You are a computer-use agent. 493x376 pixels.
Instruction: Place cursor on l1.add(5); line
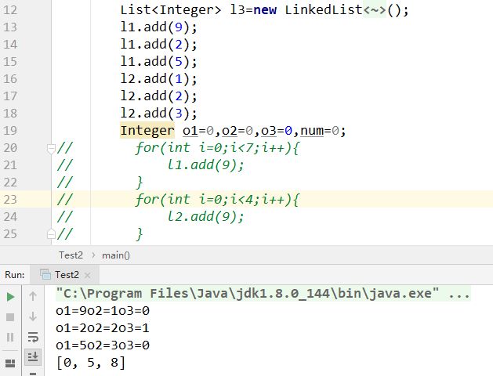click(159, 62)
